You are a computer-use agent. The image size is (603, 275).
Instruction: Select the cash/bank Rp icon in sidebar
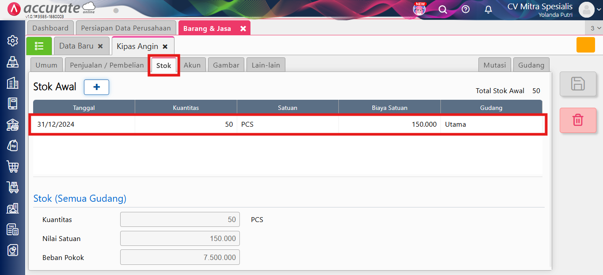(x=12, y=145)
